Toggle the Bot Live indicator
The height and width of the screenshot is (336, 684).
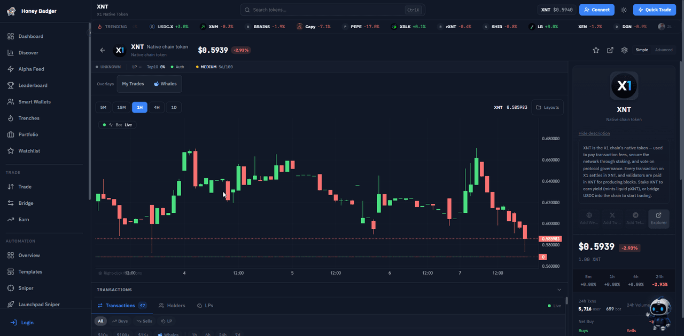[x=118, y=125]
